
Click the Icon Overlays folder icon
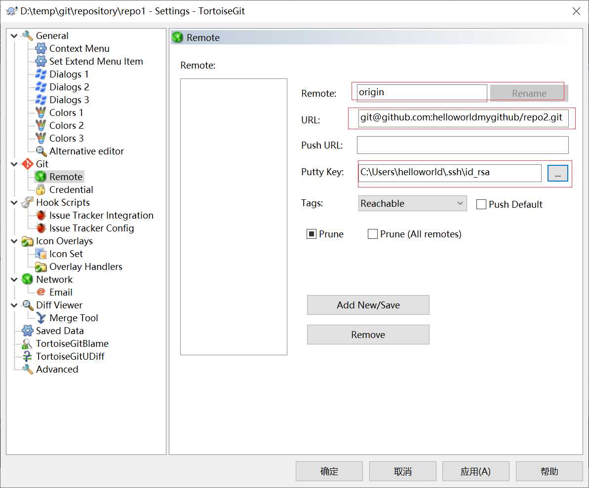coord(28,241)
